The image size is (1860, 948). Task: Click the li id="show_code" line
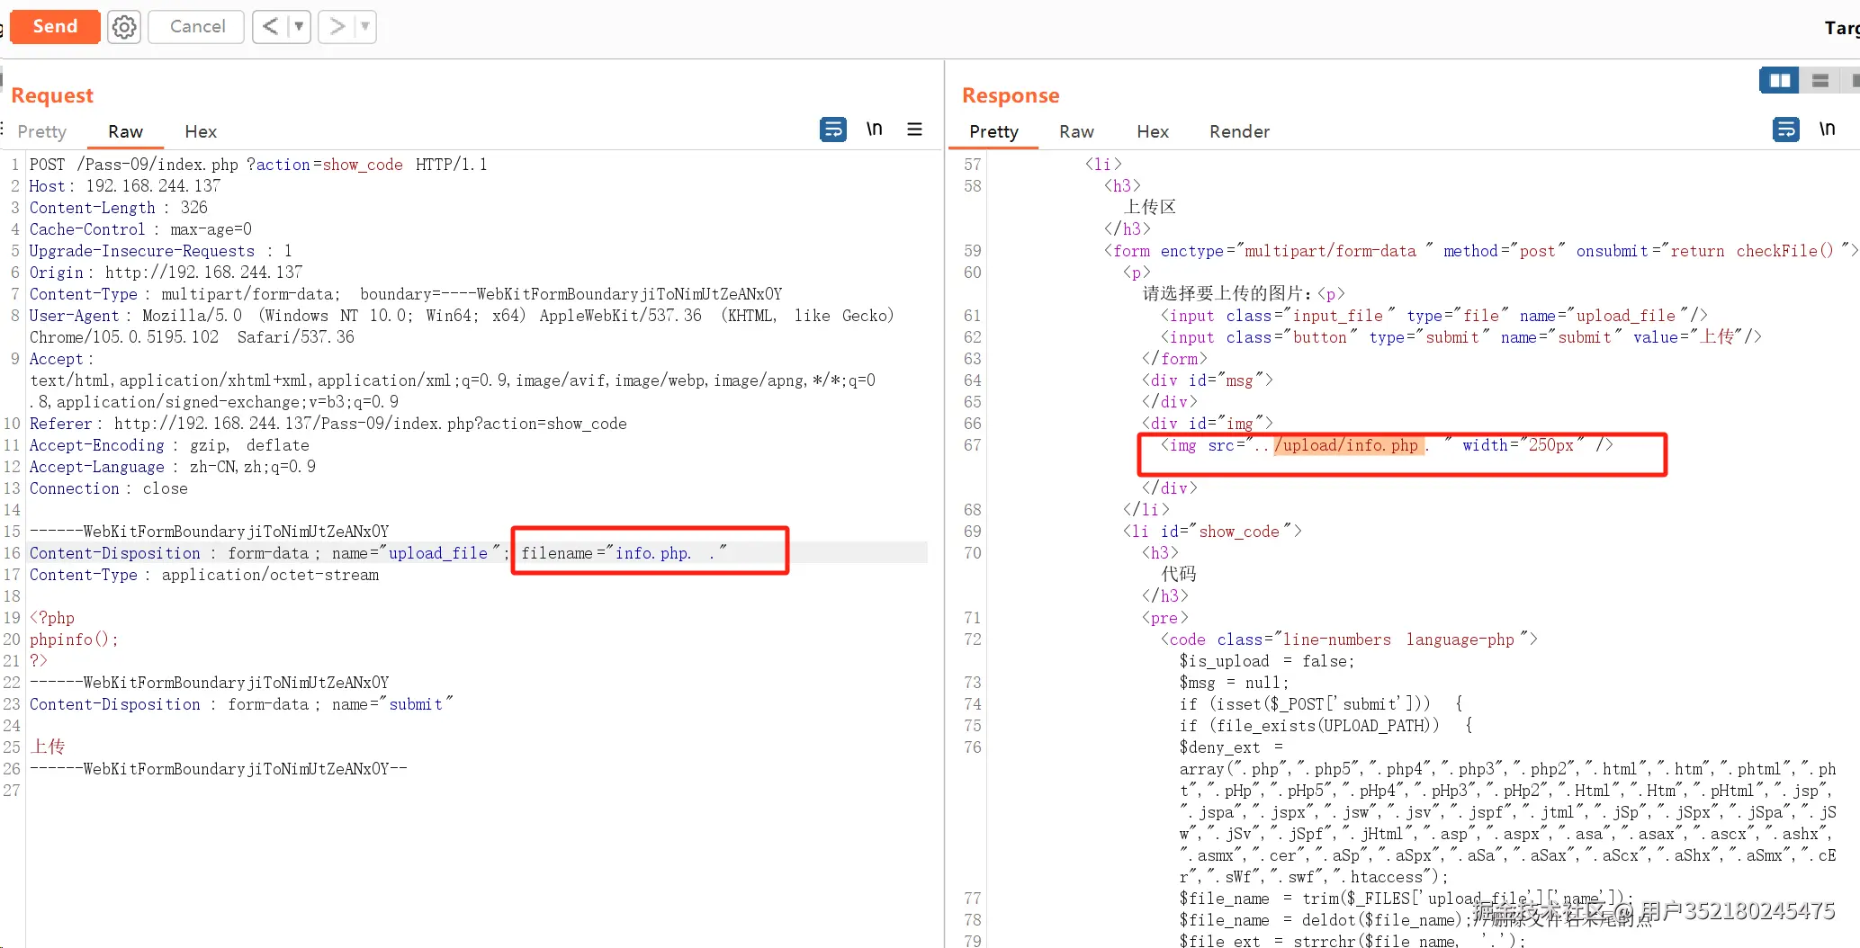[1212, 532]
